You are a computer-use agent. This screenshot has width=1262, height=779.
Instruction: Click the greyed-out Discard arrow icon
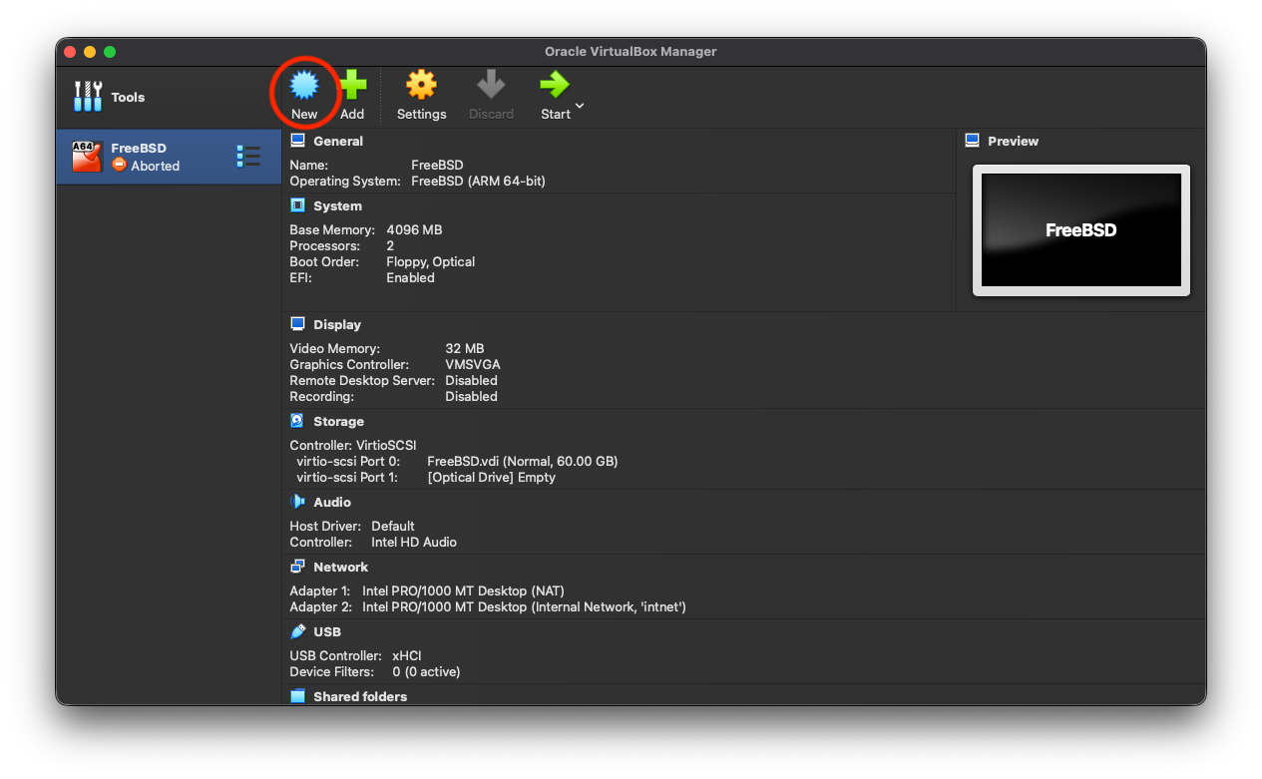pos(491,85)
